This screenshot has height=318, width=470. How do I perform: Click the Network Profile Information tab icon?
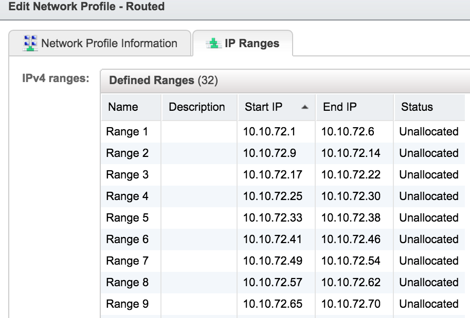click(30, 44)
